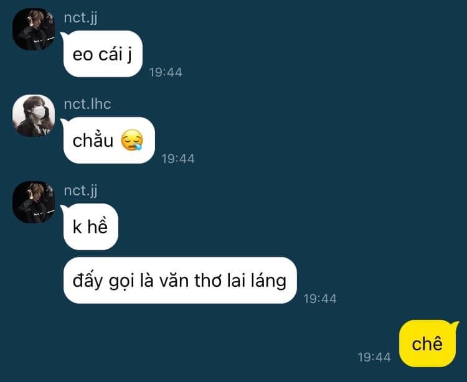Open nct.lhc avatar with face mask
Image resolution: width=467 pixels, height=382 pixels.
(34, 116)
